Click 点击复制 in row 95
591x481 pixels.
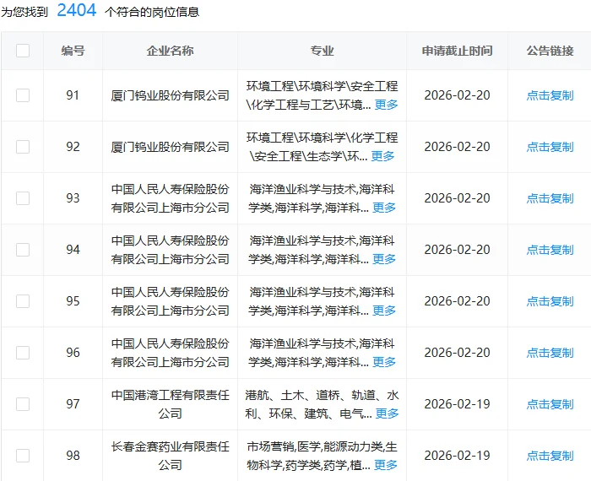coord(550,301)
